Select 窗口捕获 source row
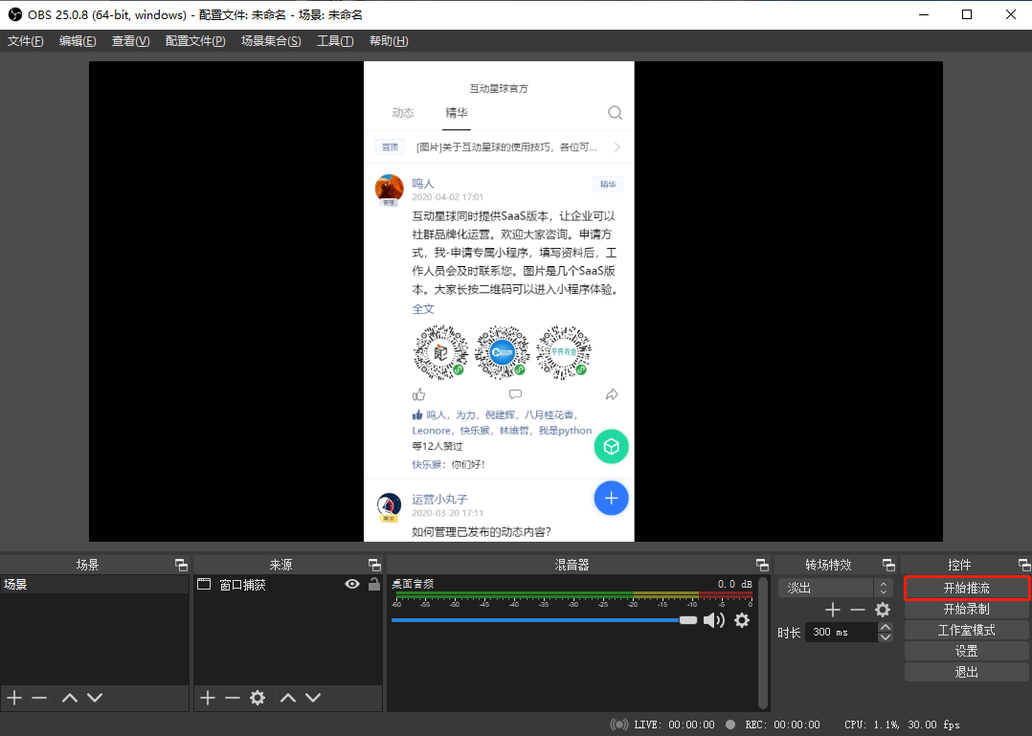This screenshot has width=1032, height=736. (288, 584)
